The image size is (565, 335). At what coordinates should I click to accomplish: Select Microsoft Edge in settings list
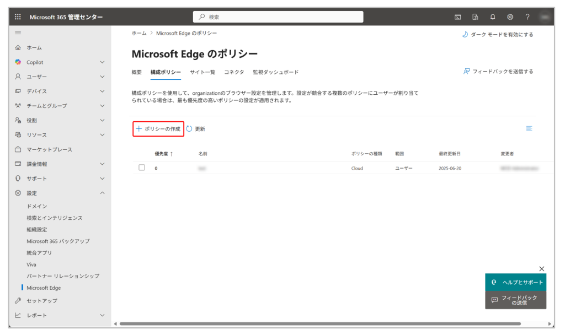44,288
